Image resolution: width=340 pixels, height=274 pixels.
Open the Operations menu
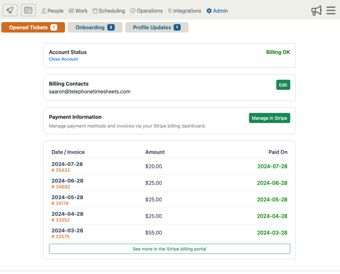(146, 11)
